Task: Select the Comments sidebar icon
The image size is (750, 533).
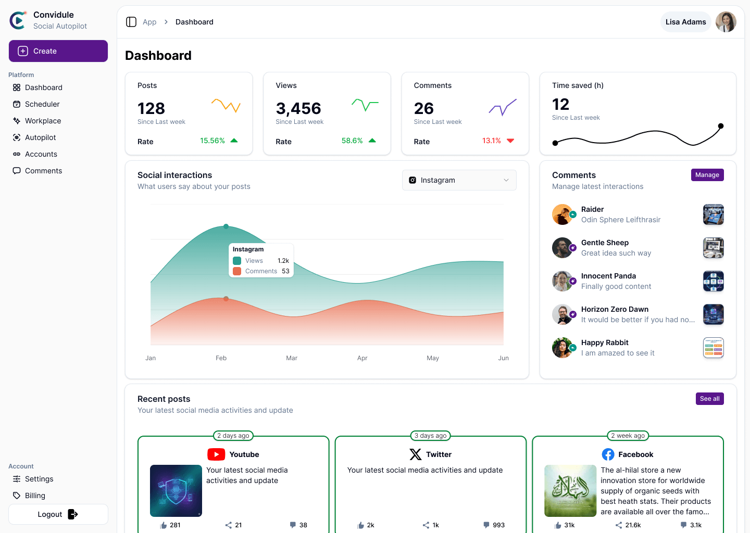Action: click(17, 171)
